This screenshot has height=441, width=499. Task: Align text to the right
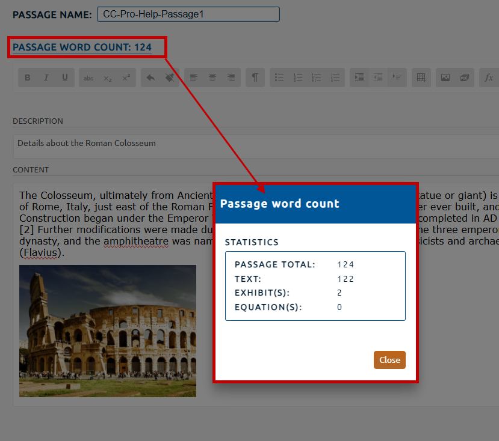[x=231, y=78]
